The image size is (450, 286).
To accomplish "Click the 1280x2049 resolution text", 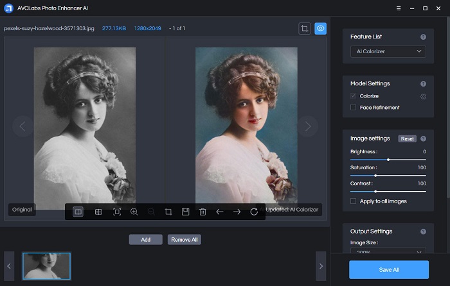I will [x=147, y=28].
